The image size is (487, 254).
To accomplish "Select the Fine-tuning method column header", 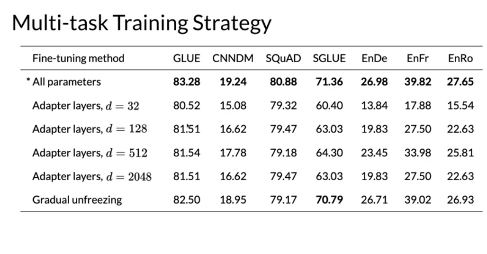I will click(x=78, y=58).
